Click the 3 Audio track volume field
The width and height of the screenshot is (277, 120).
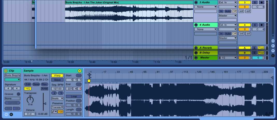click(x=245, y=7)
